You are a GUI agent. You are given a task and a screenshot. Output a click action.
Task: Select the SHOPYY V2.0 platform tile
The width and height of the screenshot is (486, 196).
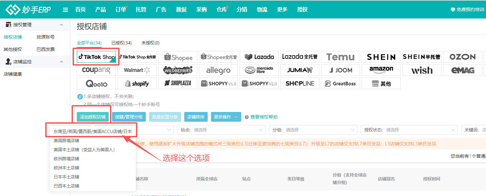point(259,83)
